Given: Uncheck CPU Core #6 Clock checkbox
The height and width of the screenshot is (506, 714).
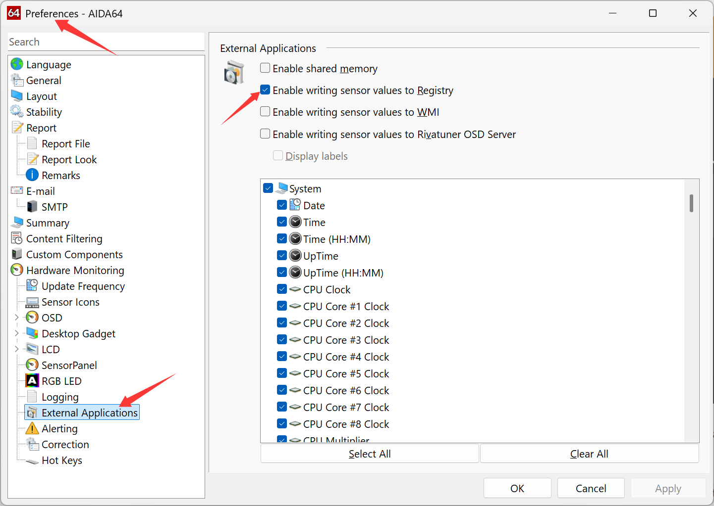Looking at the screenshot, I should 282,390.
